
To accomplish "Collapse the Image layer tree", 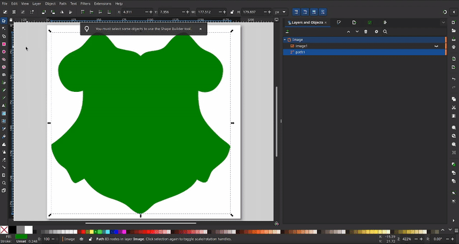I will [285, 40].
